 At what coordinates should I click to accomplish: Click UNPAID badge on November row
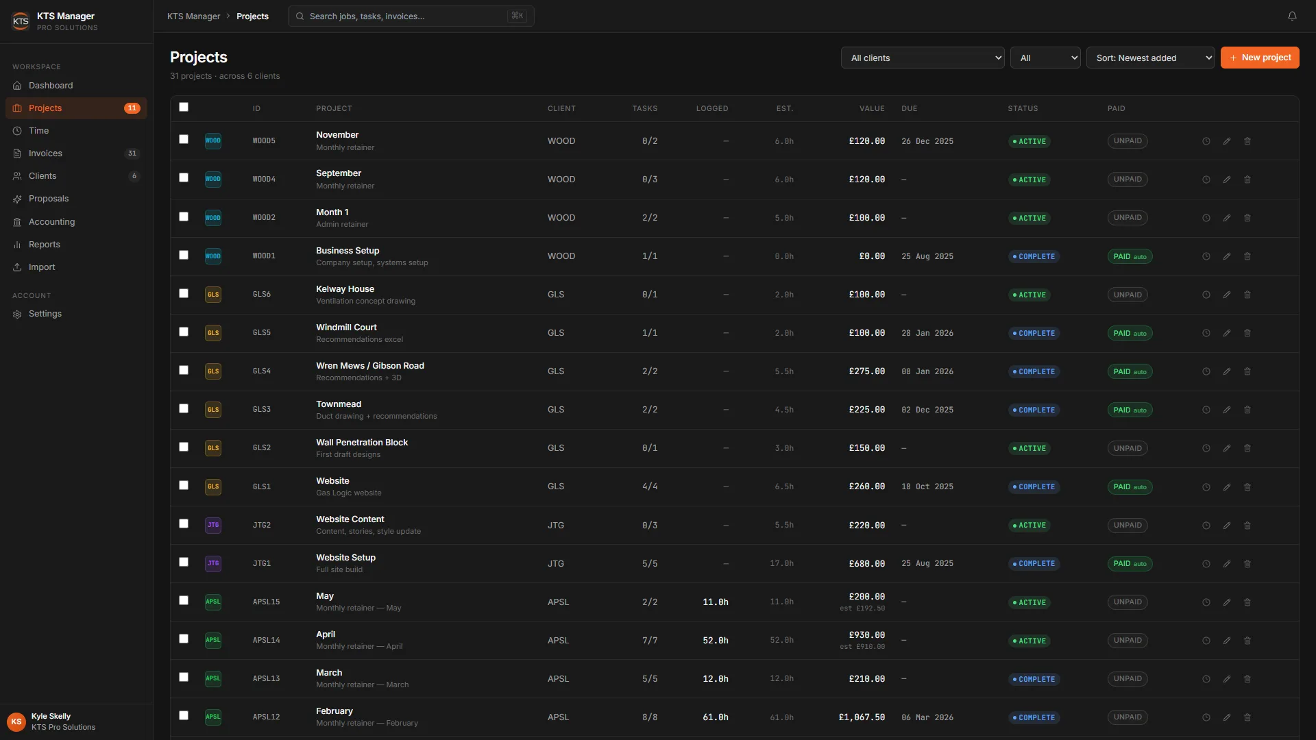coord(1128,141)
